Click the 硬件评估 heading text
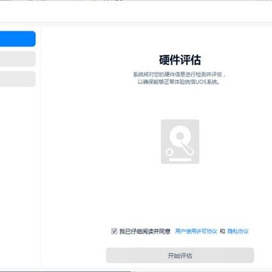This screenshot has width=272, height=272. click(x=180, y=60)
